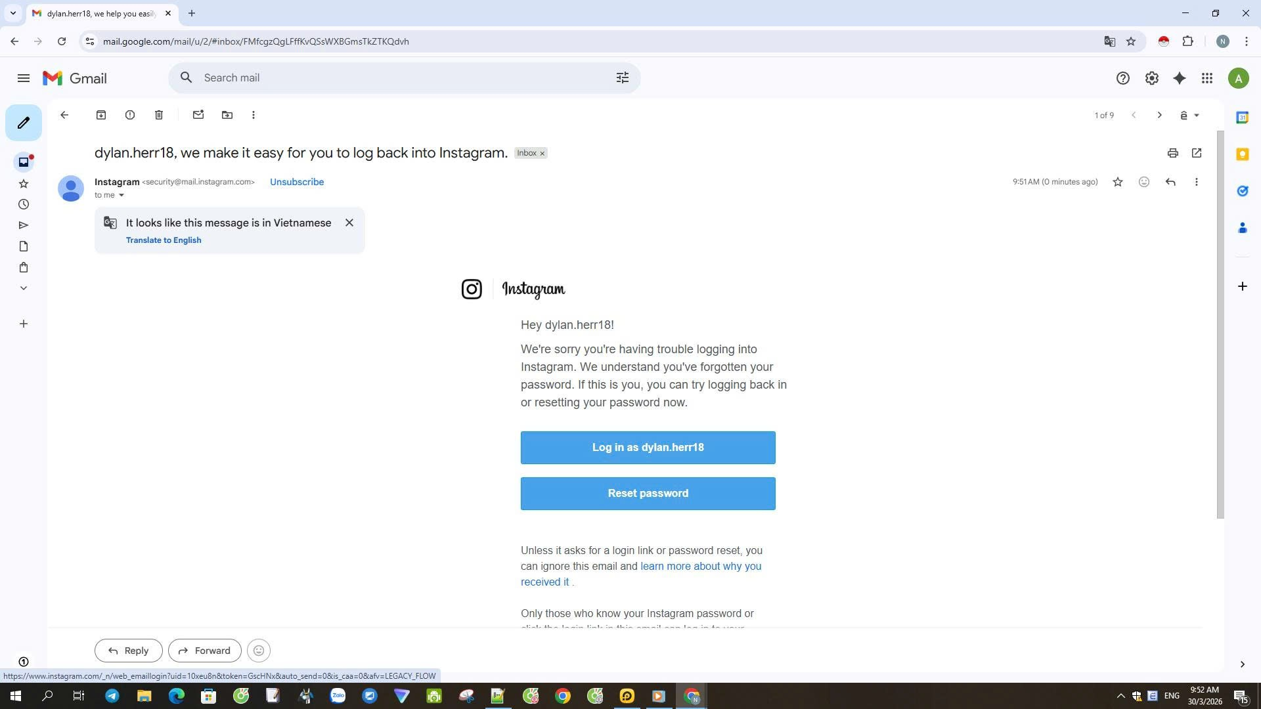Click into the Search mail field
The image size is (1261, 709).
click(404, 78)
